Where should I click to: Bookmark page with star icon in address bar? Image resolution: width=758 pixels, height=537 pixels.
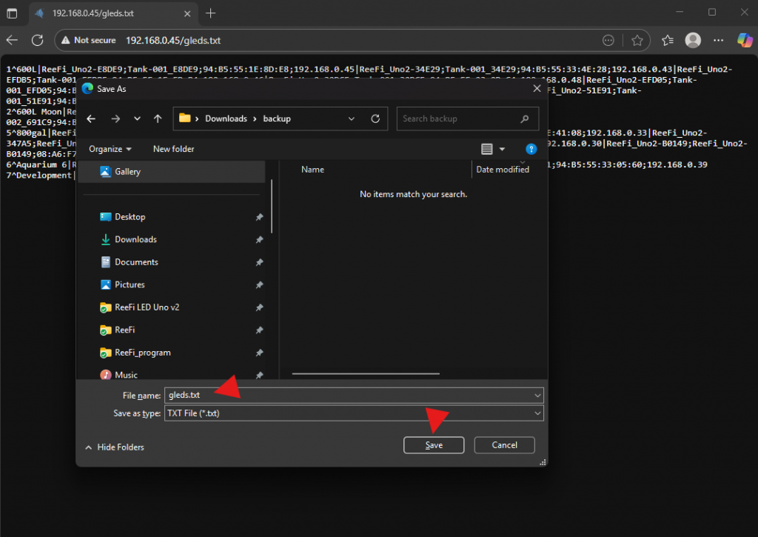tap(637, 40)
